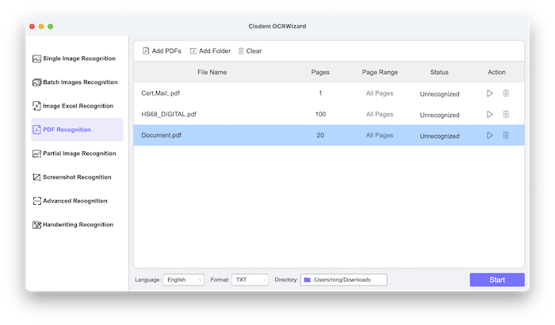Click the folder icon in the Directory field
Viewport: 555px width, 325px height.
307,280
